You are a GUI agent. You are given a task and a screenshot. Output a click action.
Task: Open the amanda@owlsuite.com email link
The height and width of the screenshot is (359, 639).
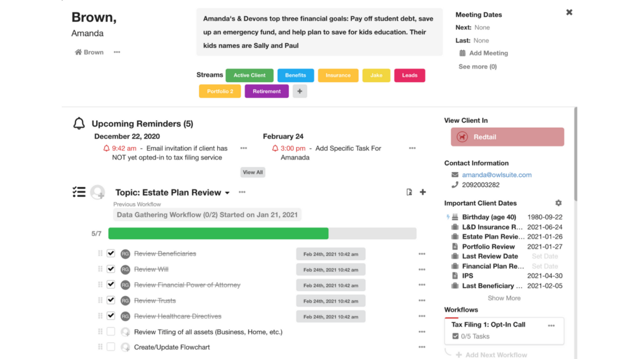tap(497, 175)
